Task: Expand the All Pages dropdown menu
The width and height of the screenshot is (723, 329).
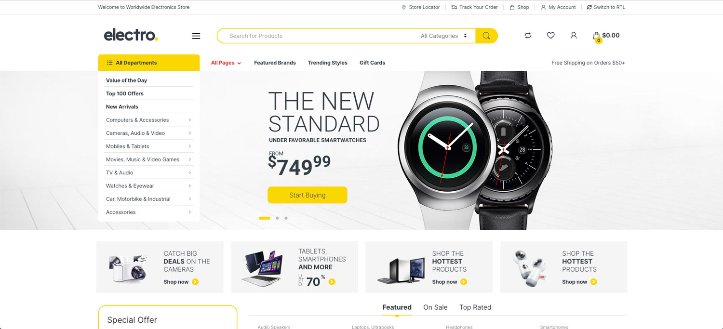Action: [226, 63]
